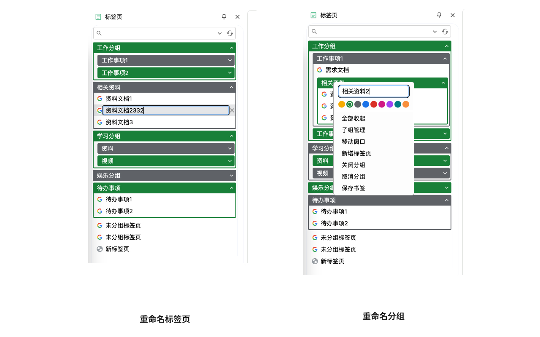The width and height of the screenshot is (540, 337).
Task: Click the refresh icon beside the search box
Action: tap(230, 33)
